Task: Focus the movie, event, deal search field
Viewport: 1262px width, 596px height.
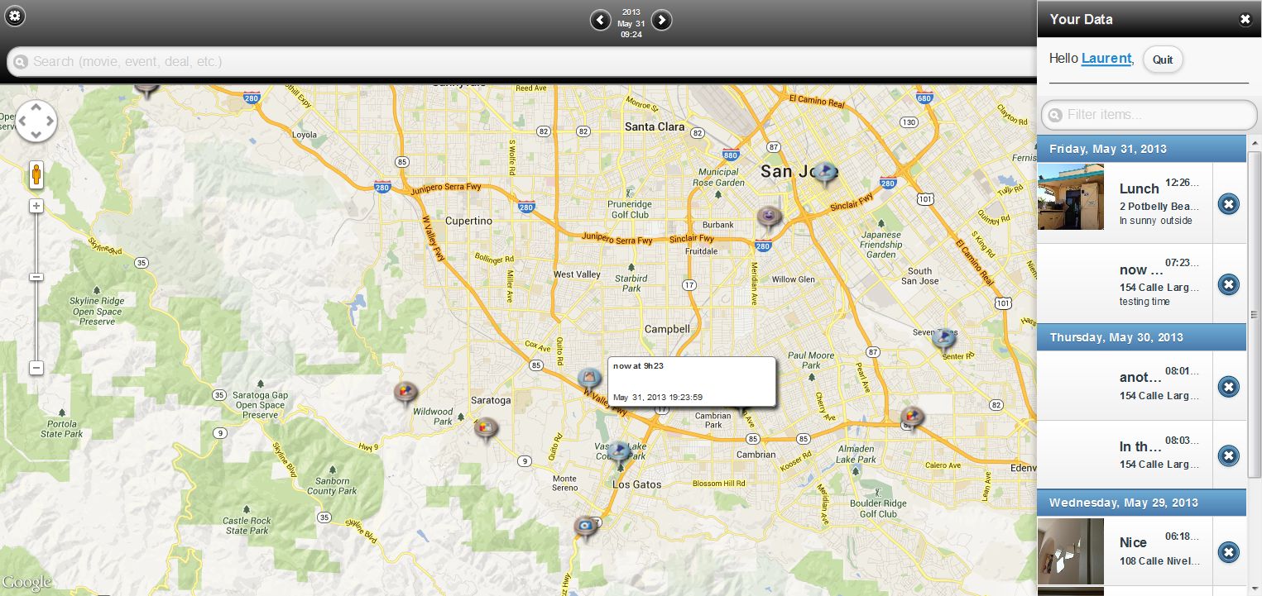Action: pos(521,62)
